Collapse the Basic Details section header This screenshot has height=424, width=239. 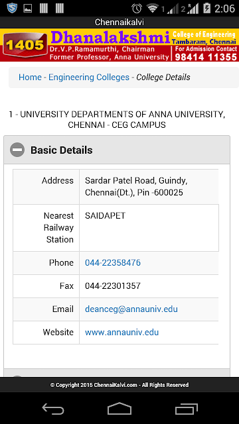[117, 150]
